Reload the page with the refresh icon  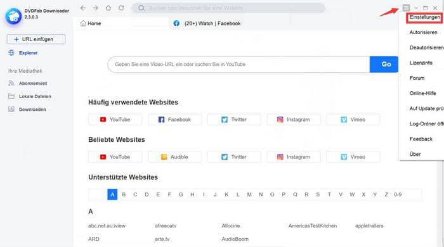(x=121, y=8)
